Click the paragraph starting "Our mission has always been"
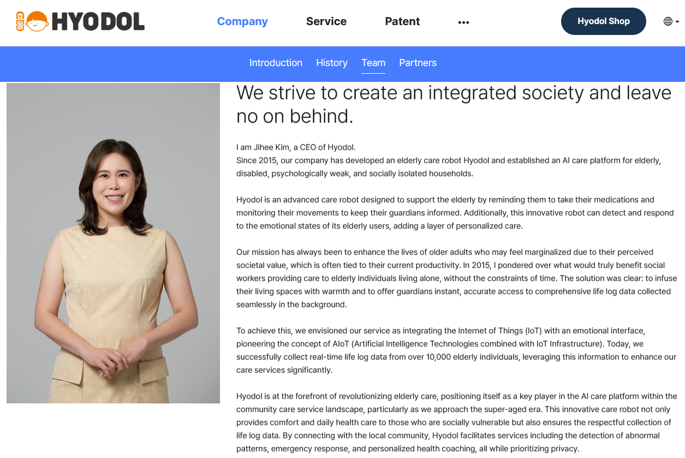Image resolution: width=685 pixels, height=458 pixels. 456,278
